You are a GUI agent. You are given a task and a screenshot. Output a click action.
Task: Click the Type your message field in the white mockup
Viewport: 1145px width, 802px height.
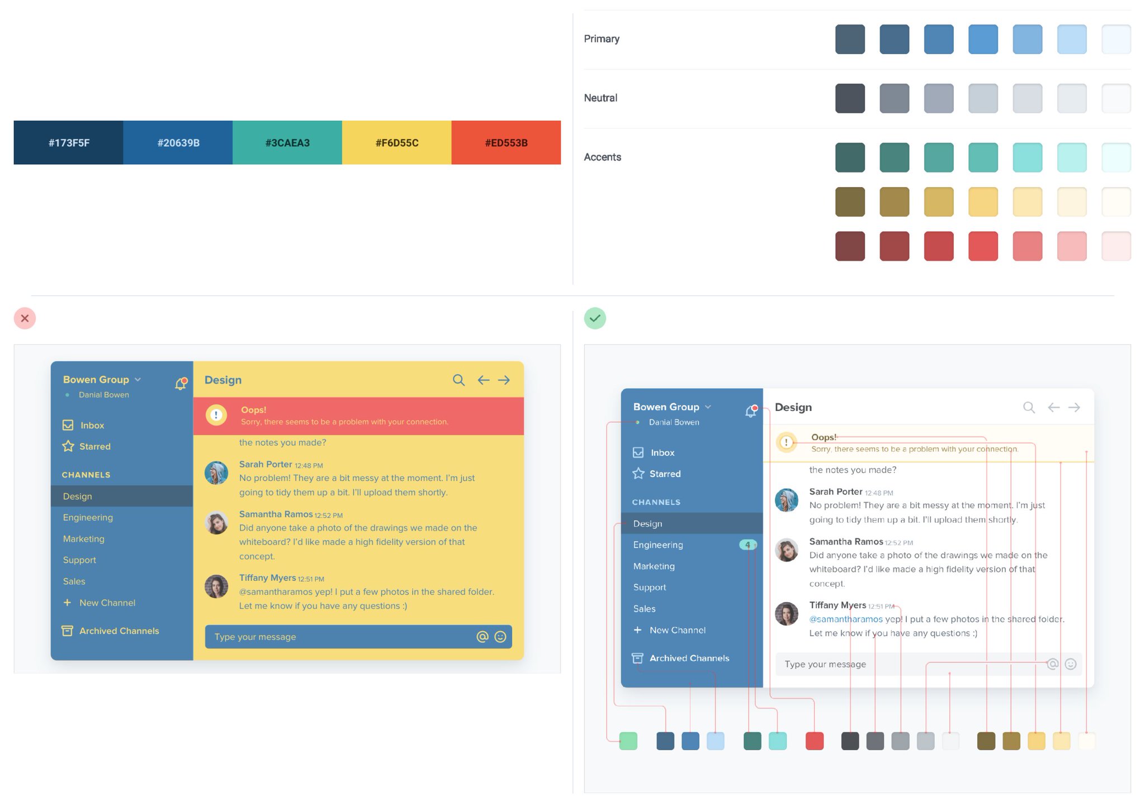pos(929,664)
